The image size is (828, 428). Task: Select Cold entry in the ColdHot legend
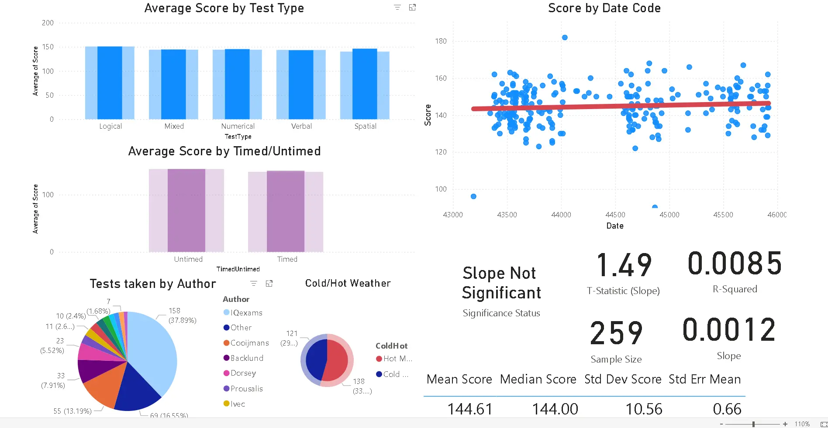pyautogui.click(x=395, y=374)
